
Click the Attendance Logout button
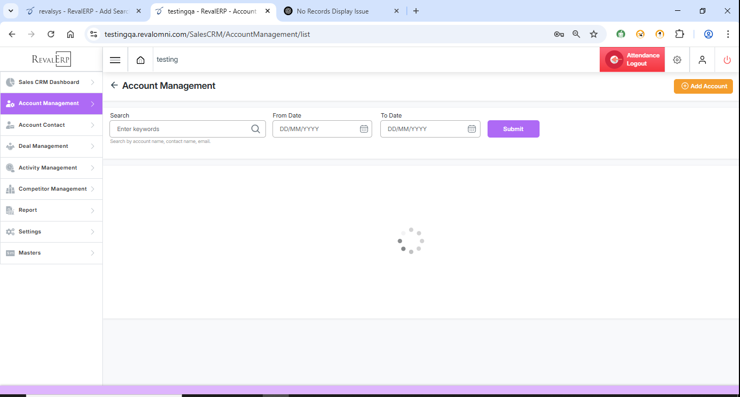point(632,60)
